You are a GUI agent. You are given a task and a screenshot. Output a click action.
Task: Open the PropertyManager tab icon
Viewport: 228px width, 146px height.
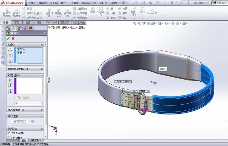click(x=14, y=28)
